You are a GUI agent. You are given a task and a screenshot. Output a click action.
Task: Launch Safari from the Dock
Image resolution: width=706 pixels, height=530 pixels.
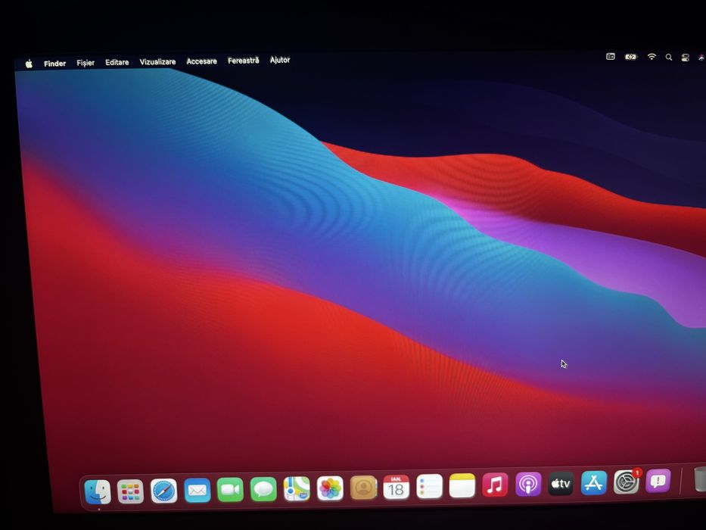click(x=164, y=491)
